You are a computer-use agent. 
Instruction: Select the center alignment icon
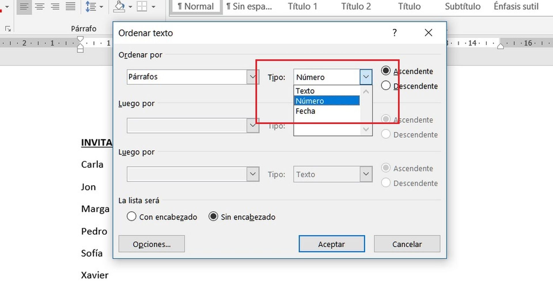40,6
